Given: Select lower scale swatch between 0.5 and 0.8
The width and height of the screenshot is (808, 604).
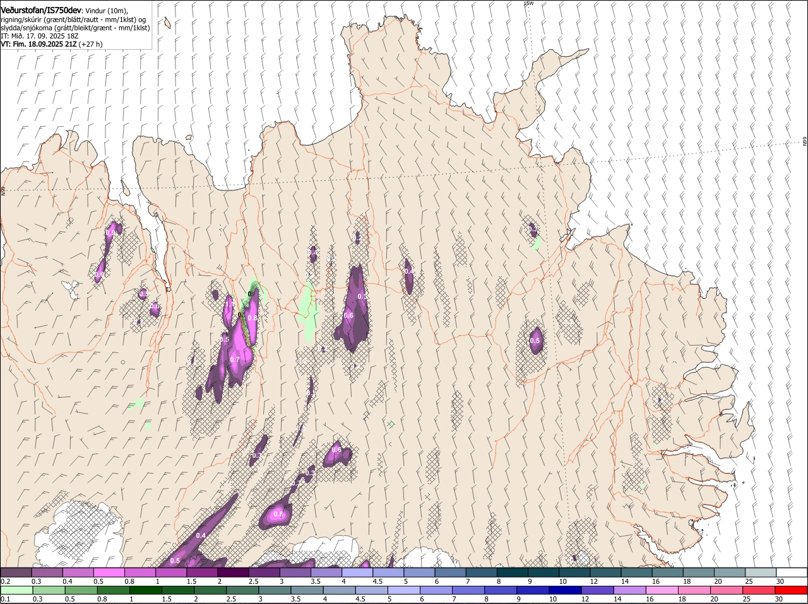Looking at the screenshot, I should click(81, 590).
